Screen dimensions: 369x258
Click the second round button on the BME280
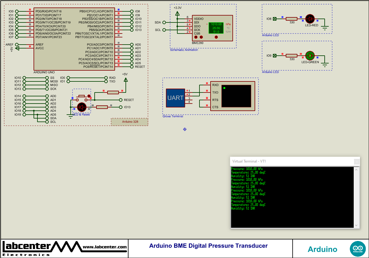click(x=201, y=37)
